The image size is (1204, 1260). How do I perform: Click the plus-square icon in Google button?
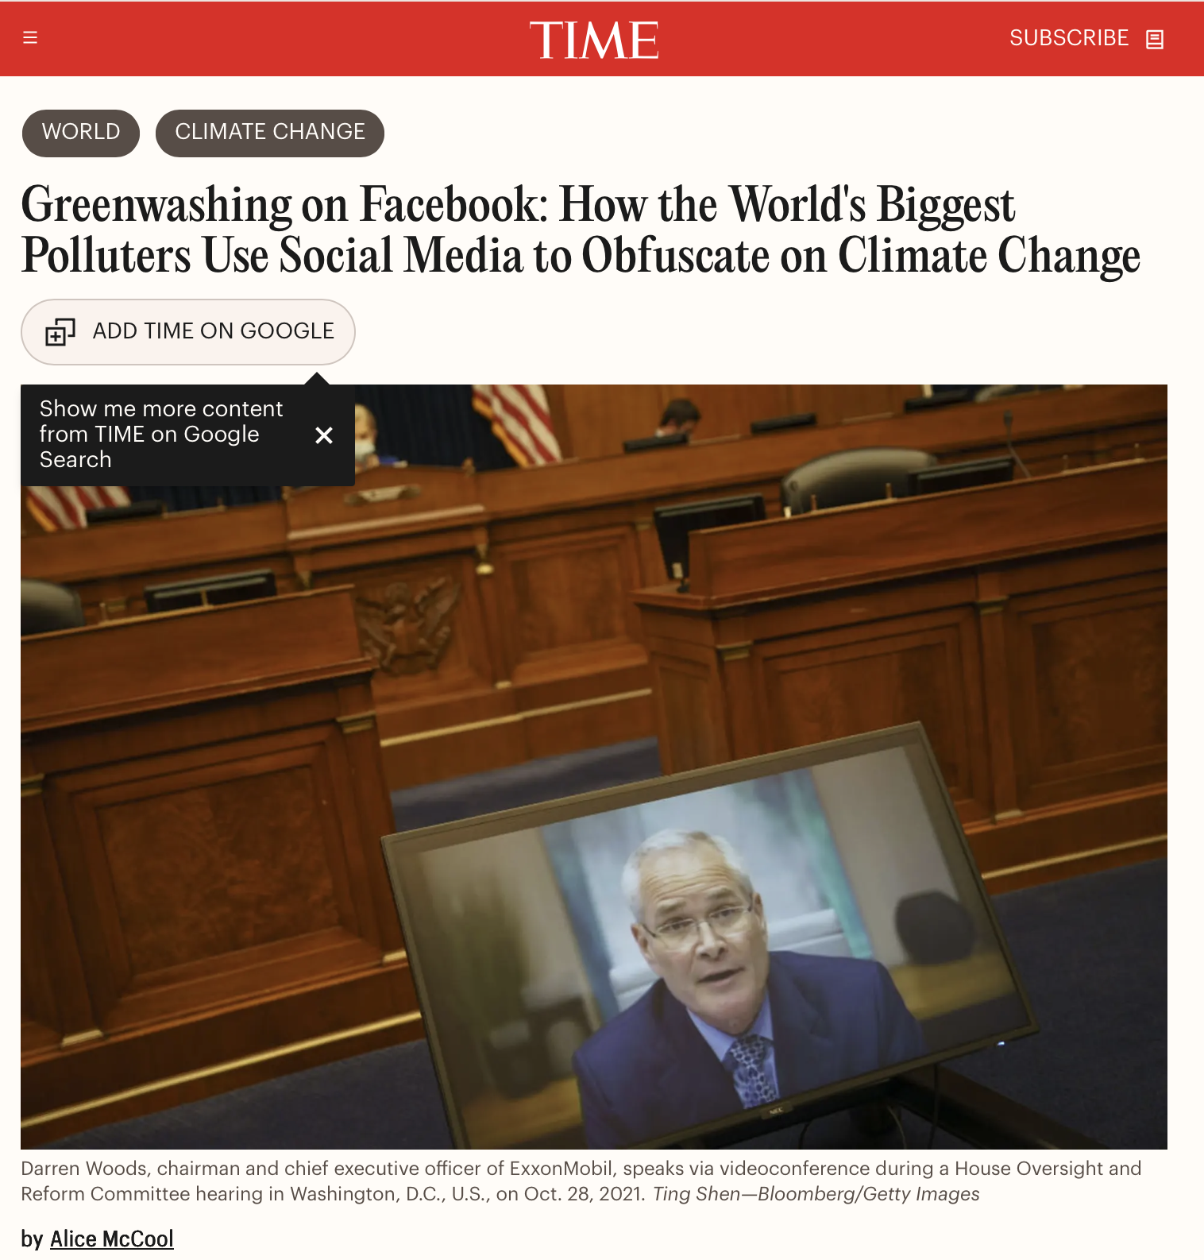pyautogui.click(x=60, y=331)
